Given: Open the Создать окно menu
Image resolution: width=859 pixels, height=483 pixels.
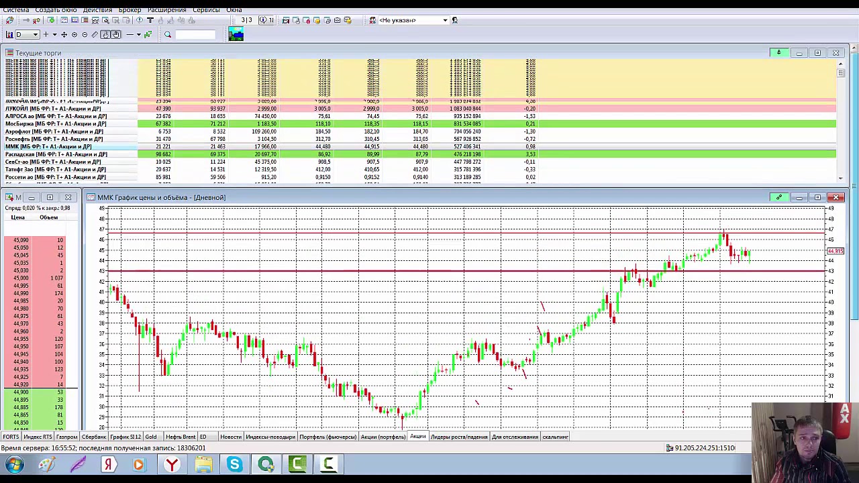Looking at the screenshot, I should 56,9.
